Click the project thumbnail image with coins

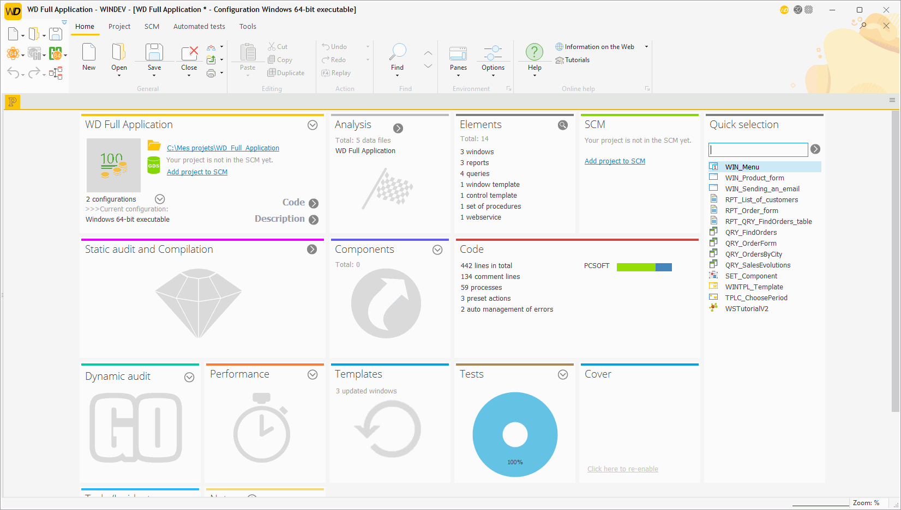[113, 165]
